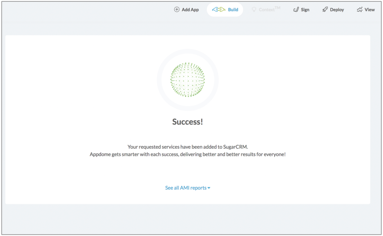Click the green sphere graphic
Image resolution: width=383 pixels, height=236 pixels.
tap(187, 79)
